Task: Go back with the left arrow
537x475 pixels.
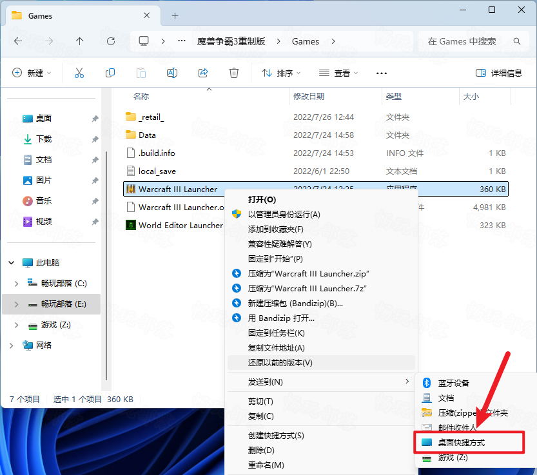Action: [x=18, y=41]
